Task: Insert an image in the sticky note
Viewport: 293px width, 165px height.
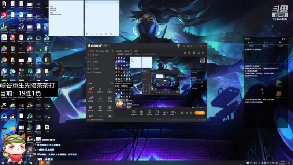Action: 111,34
